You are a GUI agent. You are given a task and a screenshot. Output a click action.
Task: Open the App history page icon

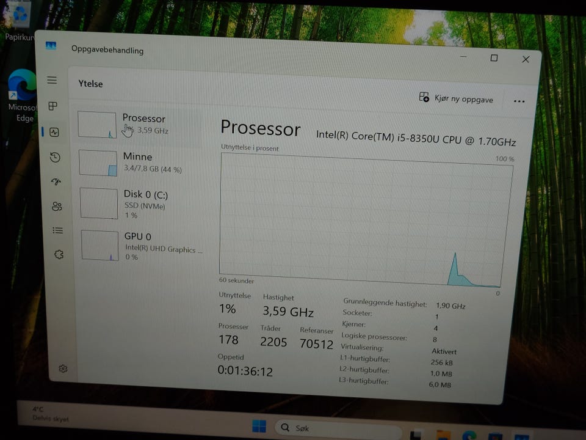pos(56,157)
